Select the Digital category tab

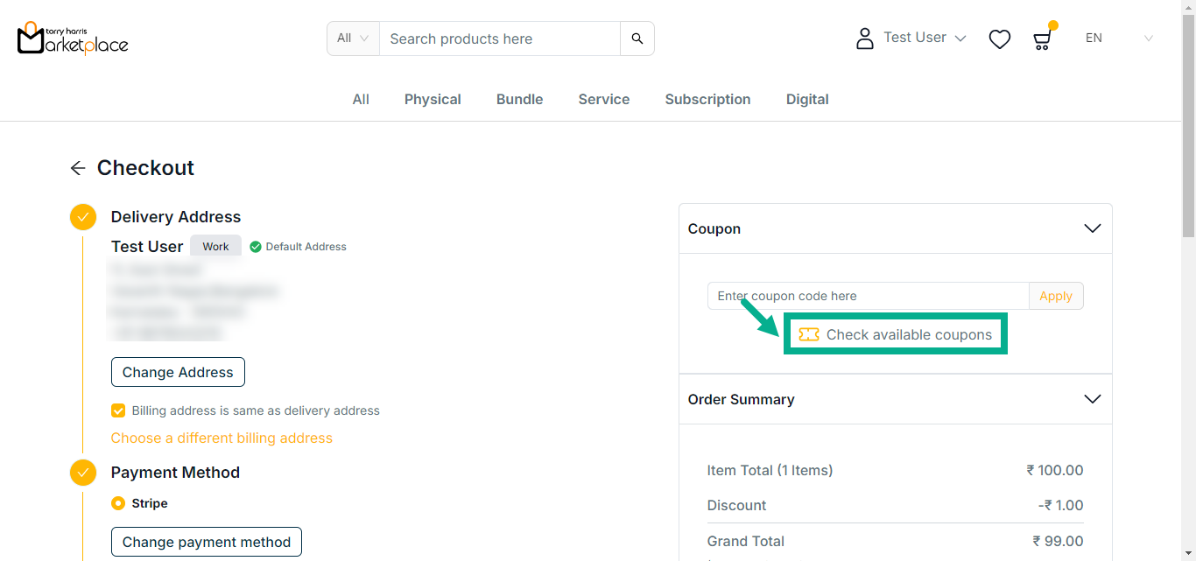pos(807,100)
